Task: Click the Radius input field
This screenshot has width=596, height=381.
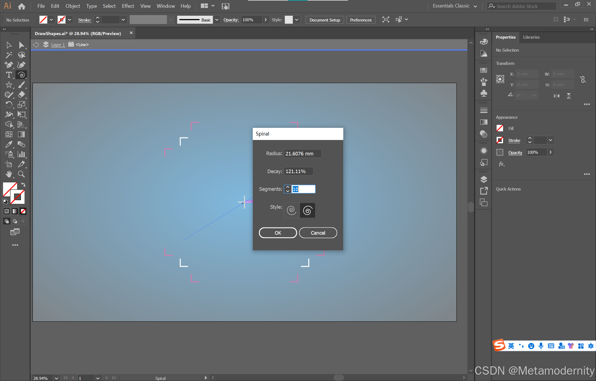Action: [x=302, y=154]
